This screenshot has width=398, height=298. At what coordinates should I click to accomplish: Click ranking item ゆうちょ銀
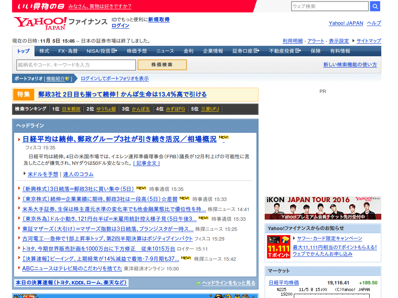click(x=106, y=109)
